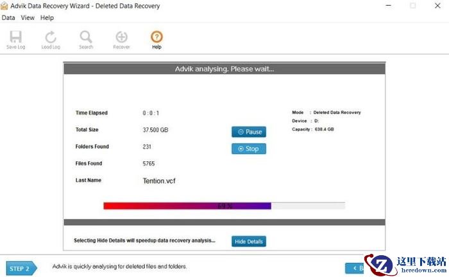Click the Mode: Deleted Data Recovery text
The height and width of the screenshot is (277, 449).
[326, 112]
